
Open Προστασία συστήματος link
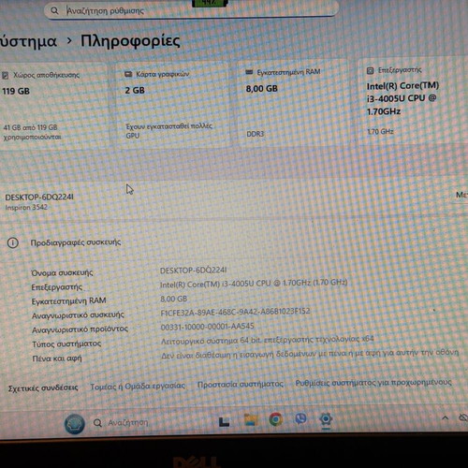point(241,384)
